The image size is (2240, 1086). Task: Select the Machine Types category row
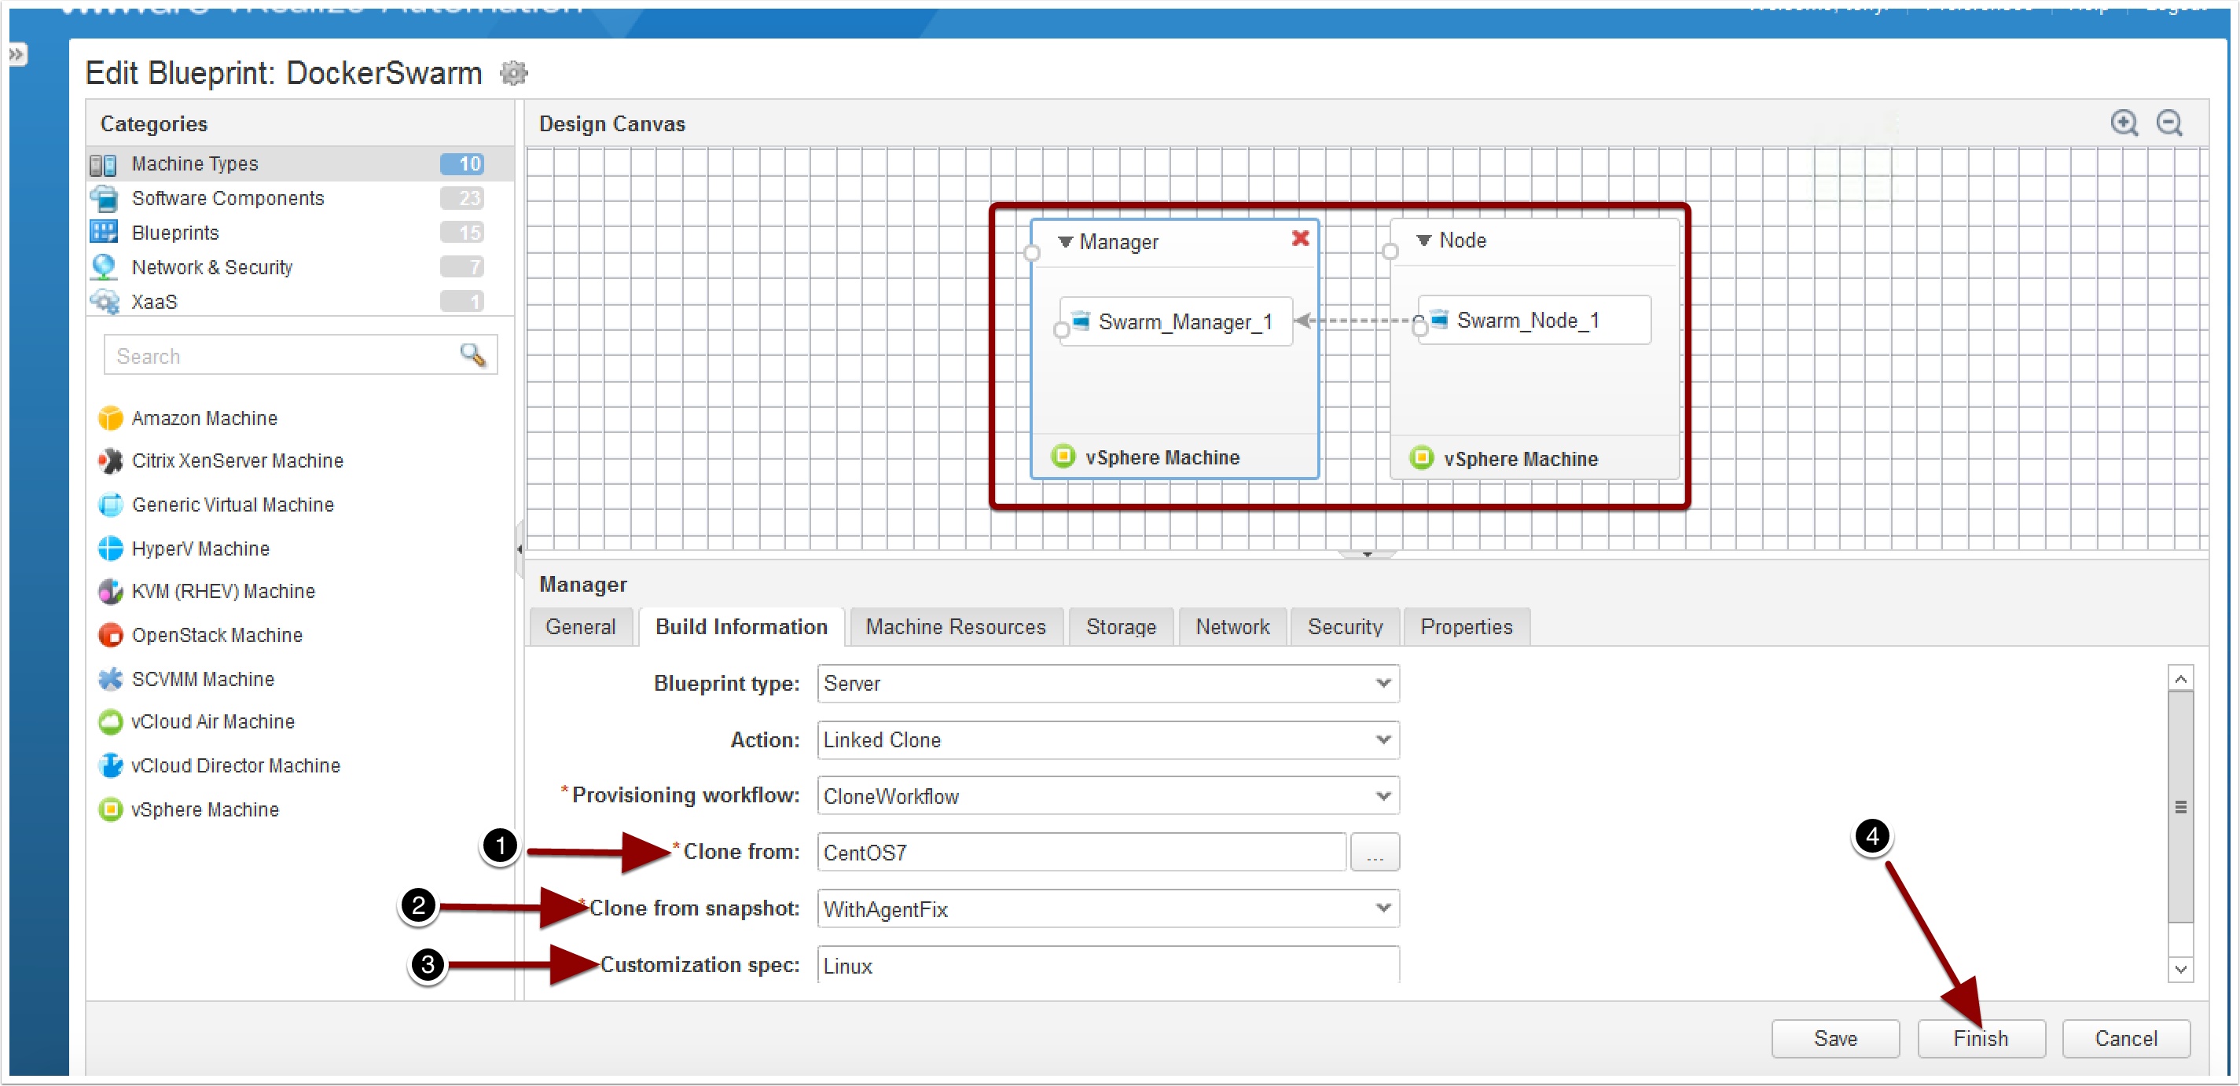tap(300, 164)
